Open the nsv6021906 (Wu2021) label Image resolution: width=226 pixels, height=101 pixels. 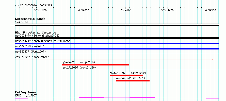click(x=131, y=78)
